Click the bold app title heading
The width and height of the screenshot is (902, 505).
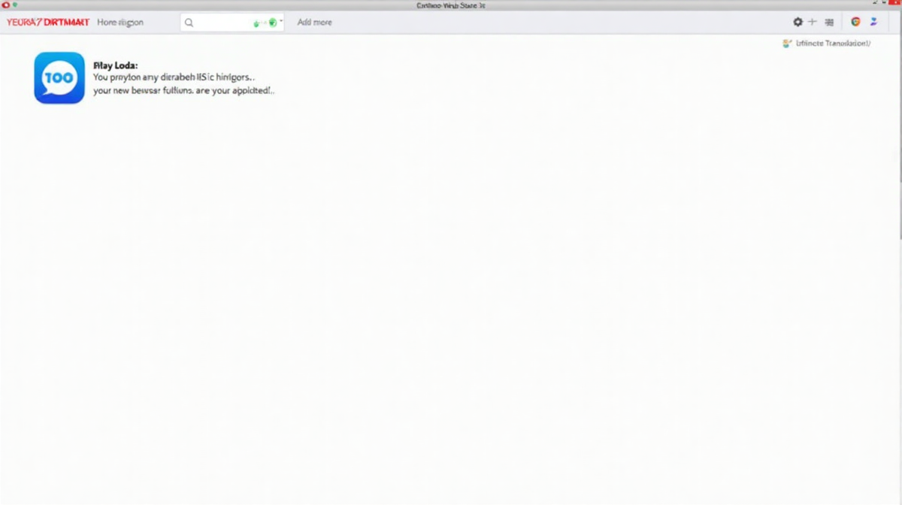115,65
